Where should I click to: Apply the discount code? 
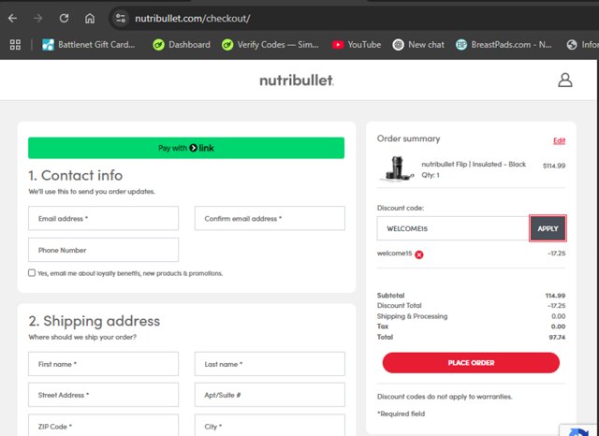(x=548, y=228)
